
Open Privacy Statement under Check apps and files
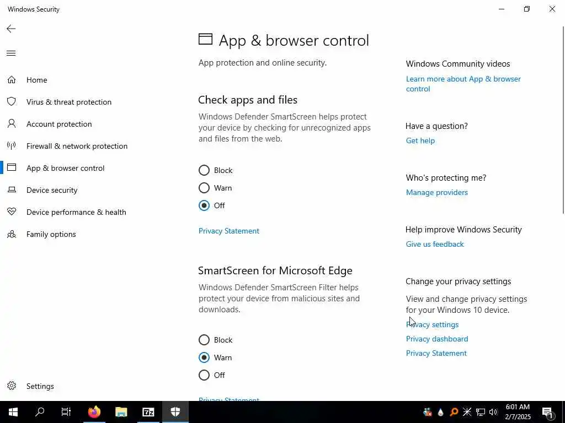coord(229,231)
